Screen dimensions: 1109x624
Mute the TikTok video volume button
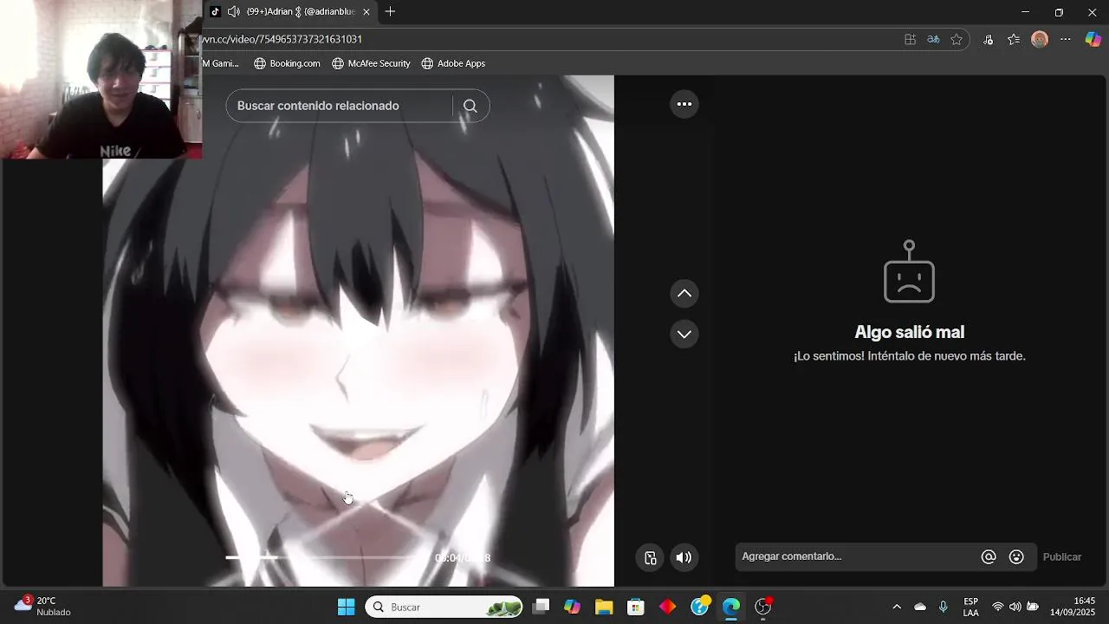pyautogui.click(x=684, y=557)
